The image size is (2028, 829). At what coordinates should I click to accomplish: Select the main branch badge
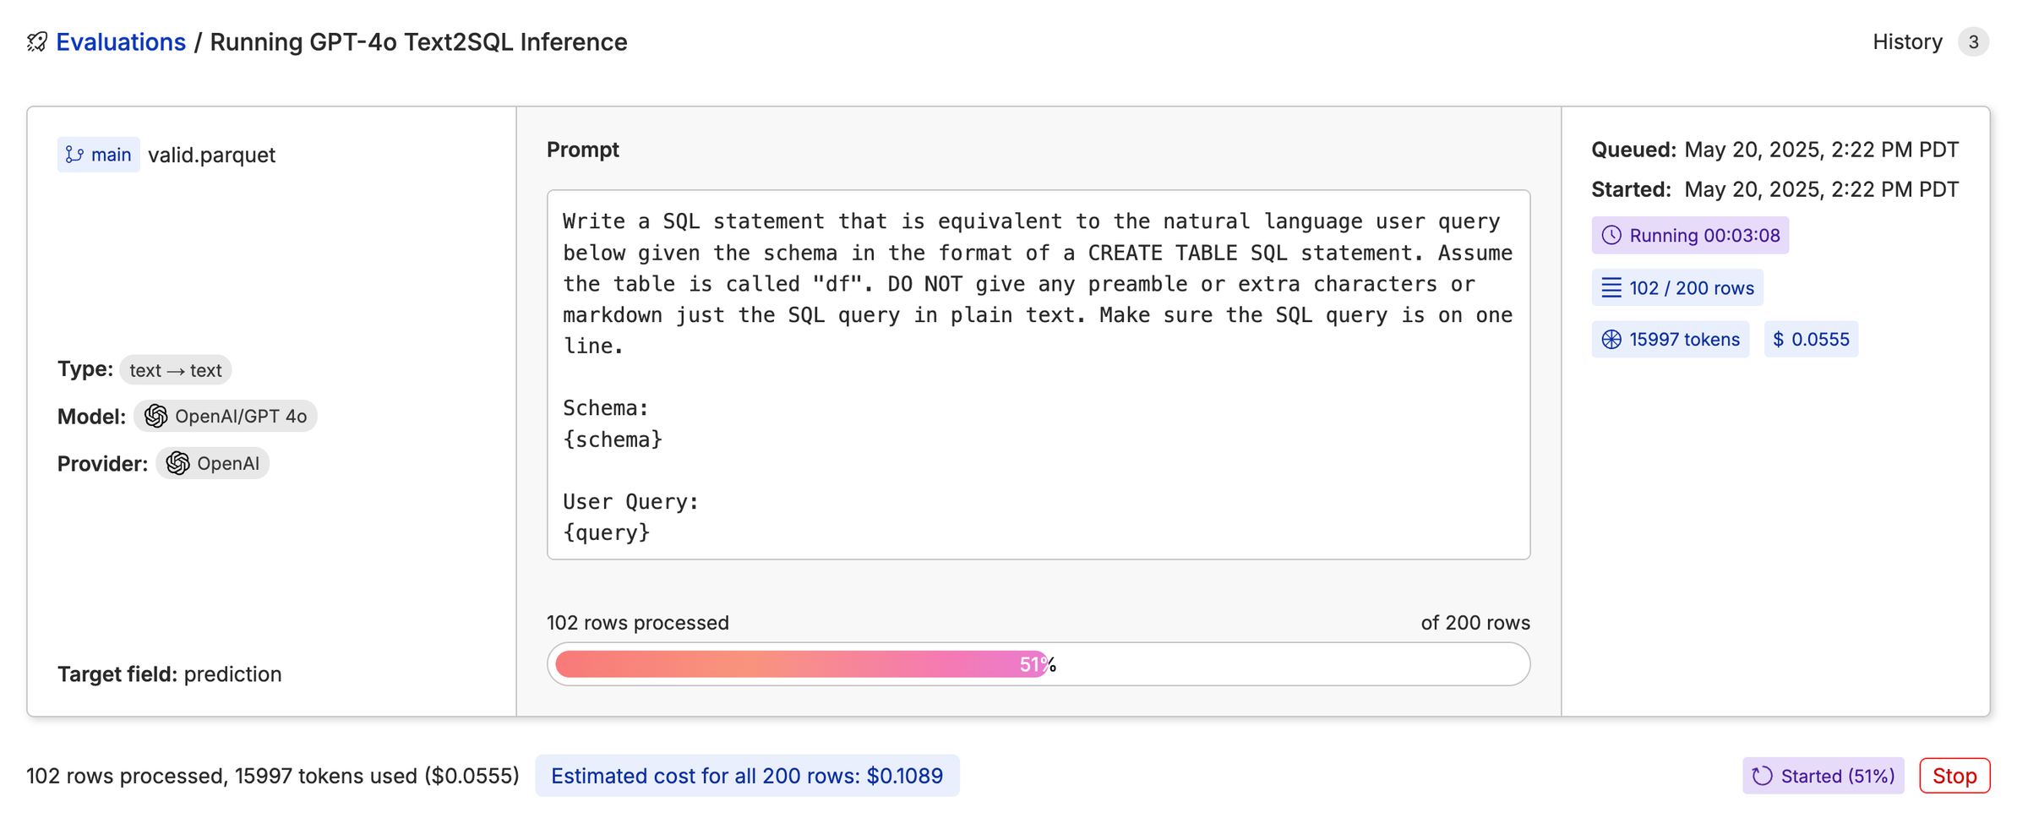click(x=98, y=154)
